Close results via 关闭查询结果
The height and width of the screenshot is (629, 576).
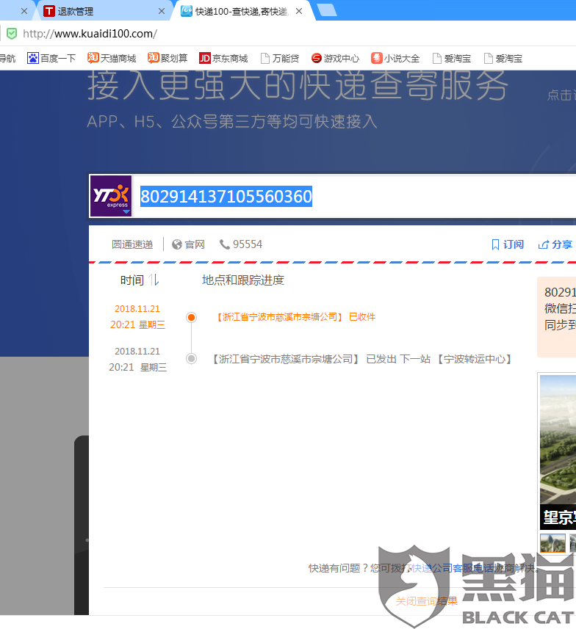(x=427, y=601)
